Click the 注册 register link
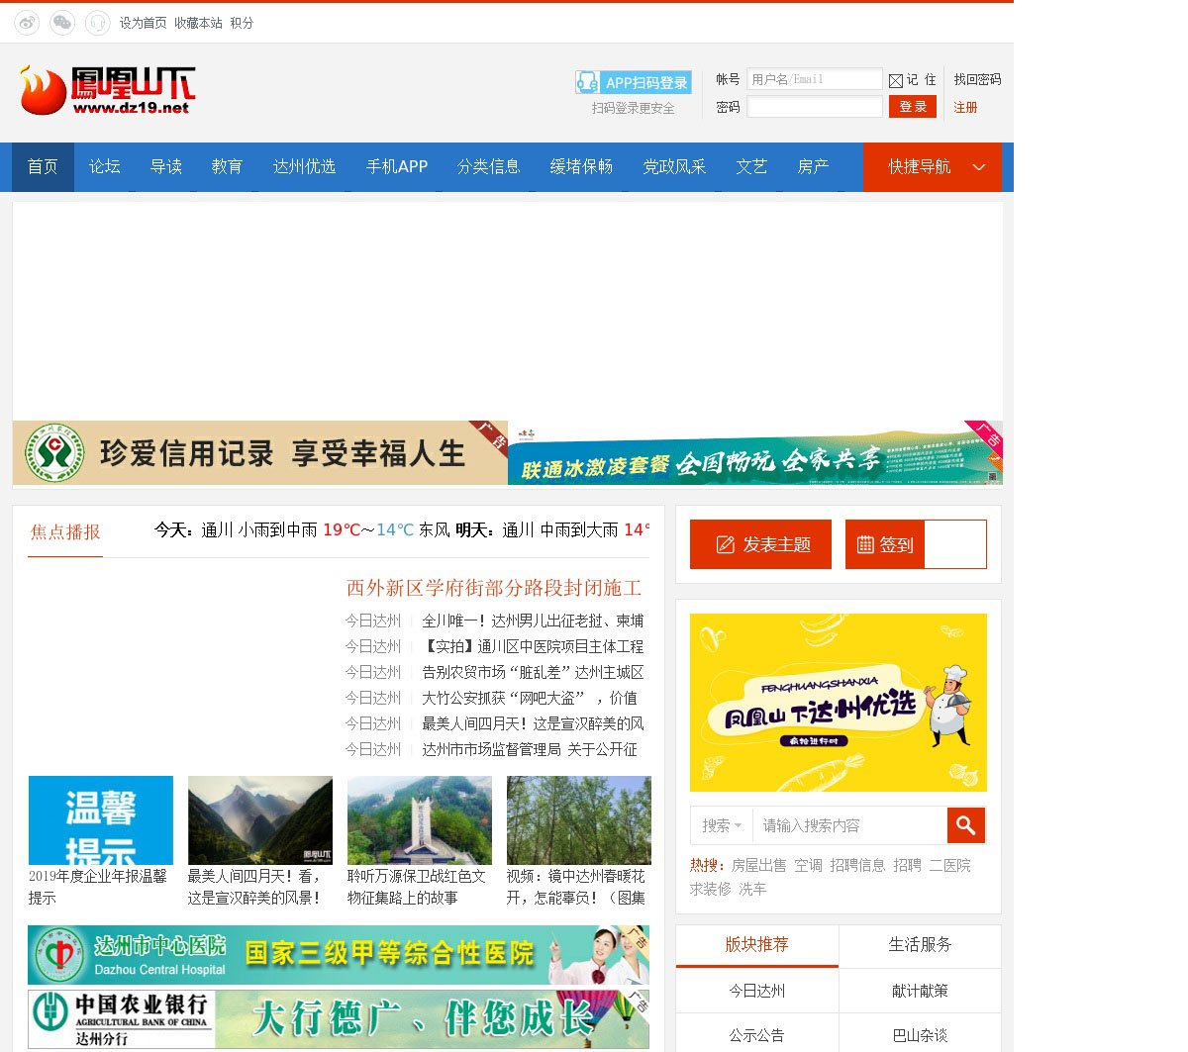 tap(965, 107)
